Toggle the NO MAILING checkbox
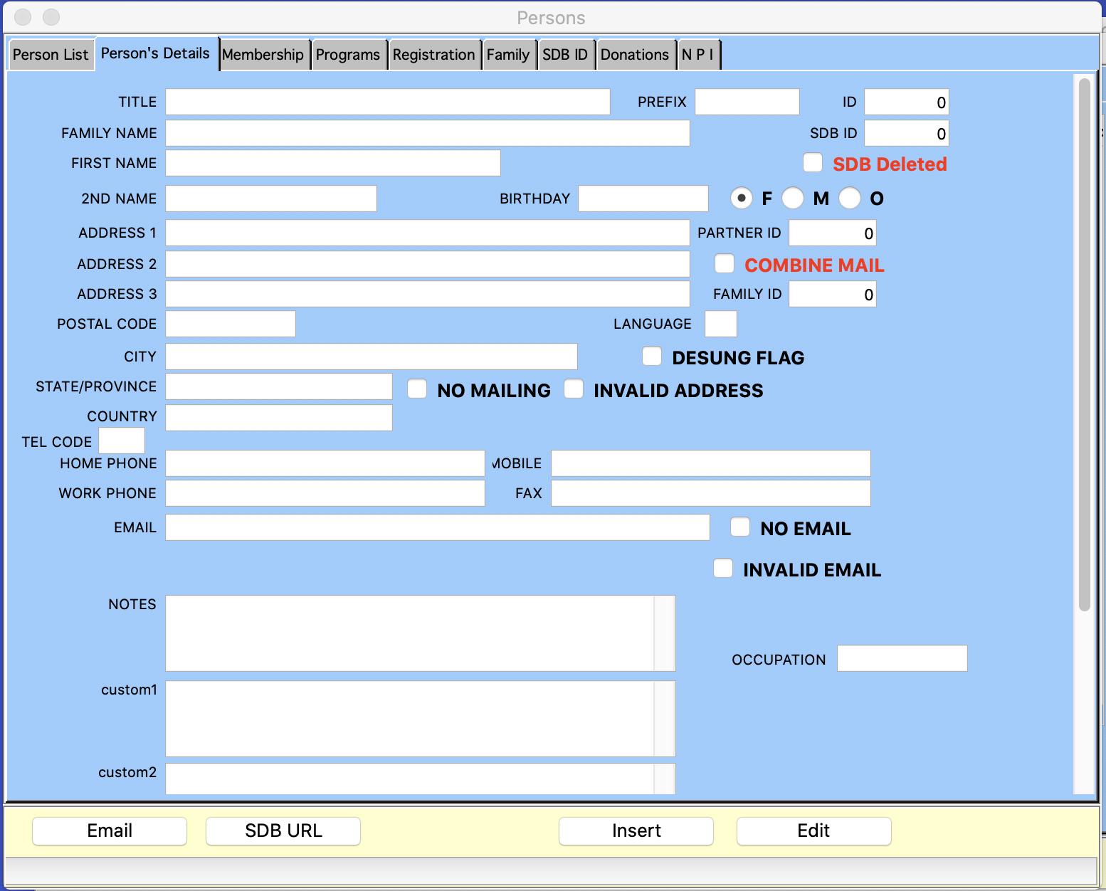 click(x=417, y=389)
